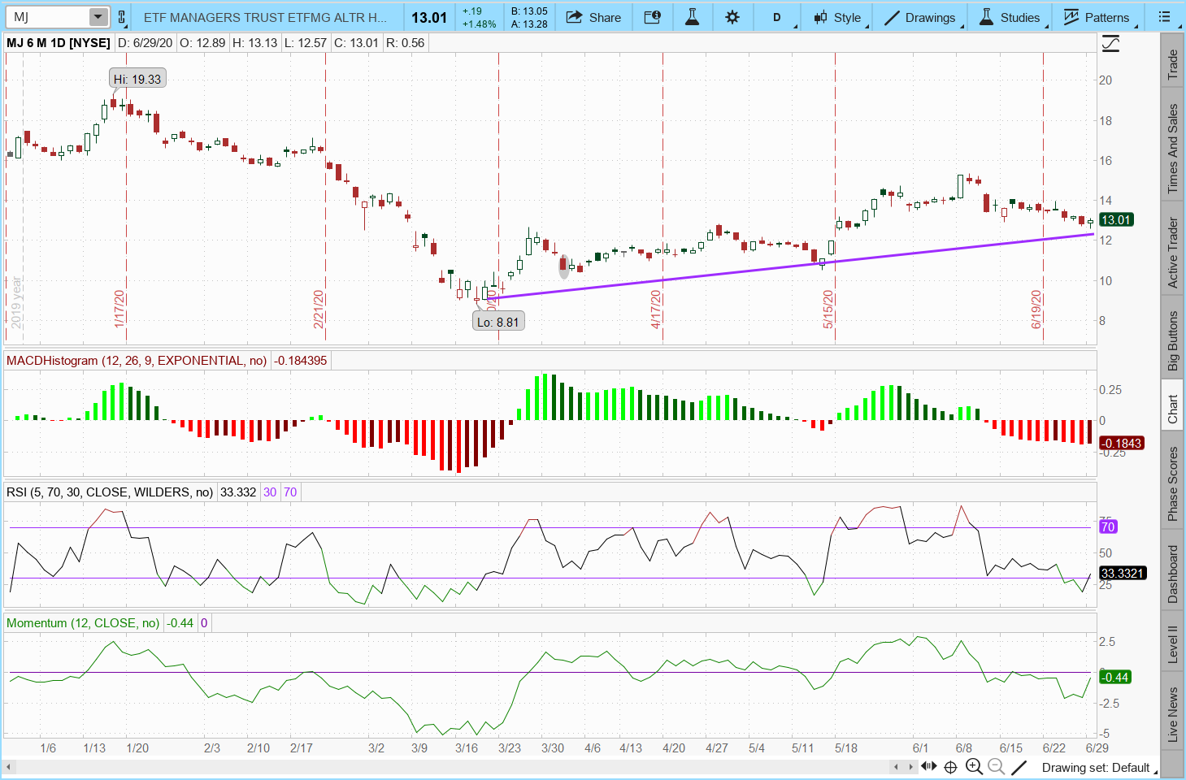This screenshot has height=780, width=1186.
Task: Click the Patterns button
Action: [1096, 17]
